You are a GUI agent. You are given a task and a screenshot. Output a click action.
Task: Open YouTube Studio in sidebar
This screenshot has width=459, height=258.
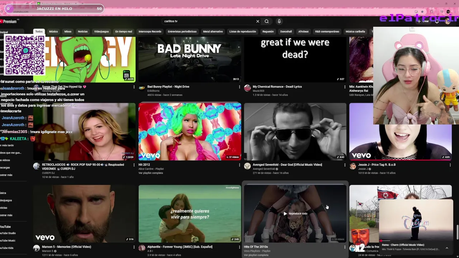8,233
